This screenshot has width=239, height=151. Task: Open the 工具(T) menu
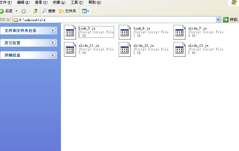77,2
